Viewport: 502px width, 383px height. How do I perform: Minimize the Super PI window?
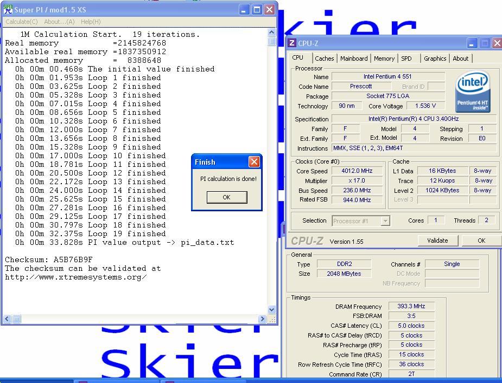244,10
